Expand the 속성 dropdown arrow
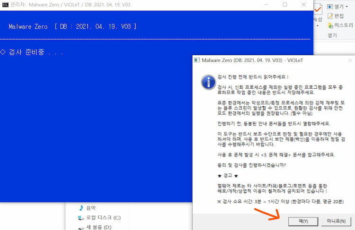Viewport: 355px width, 230px height. pos(317,26)
